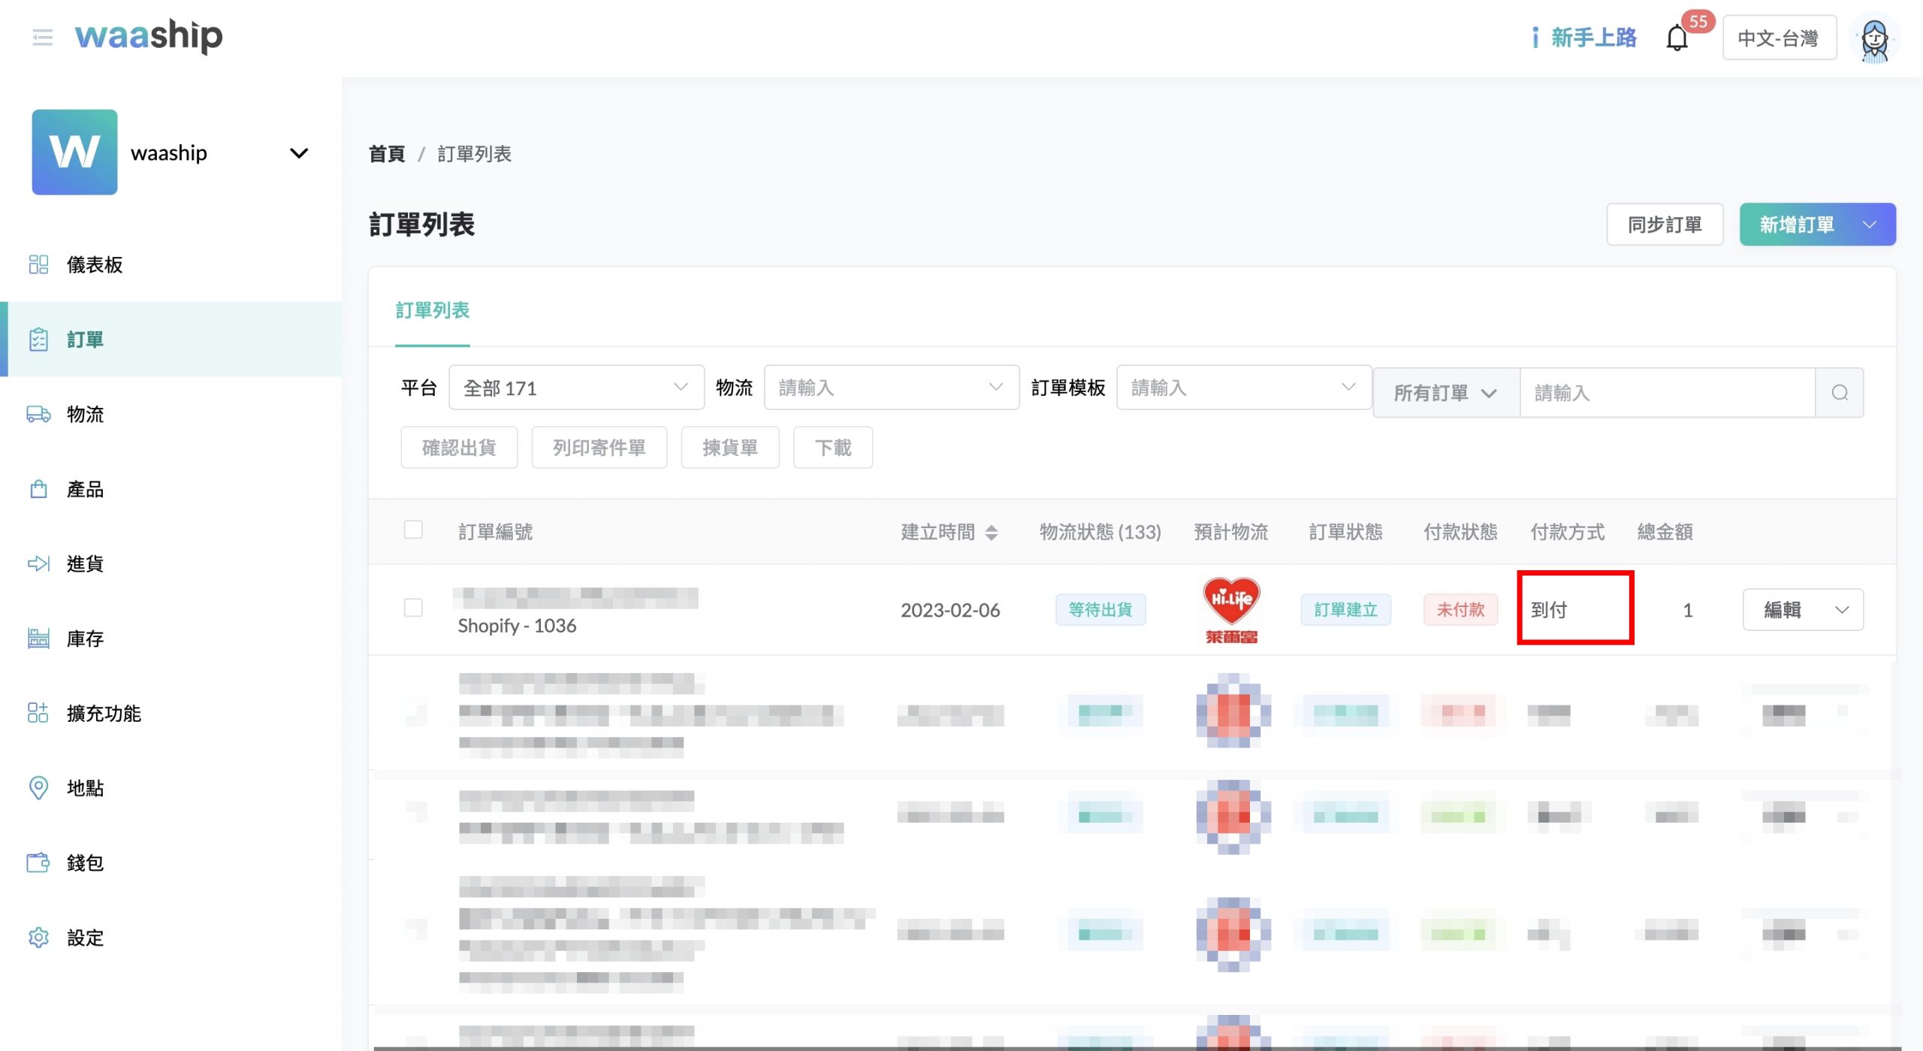
Task: Click the 同步訂單 button
Action: coord(1664,225)
